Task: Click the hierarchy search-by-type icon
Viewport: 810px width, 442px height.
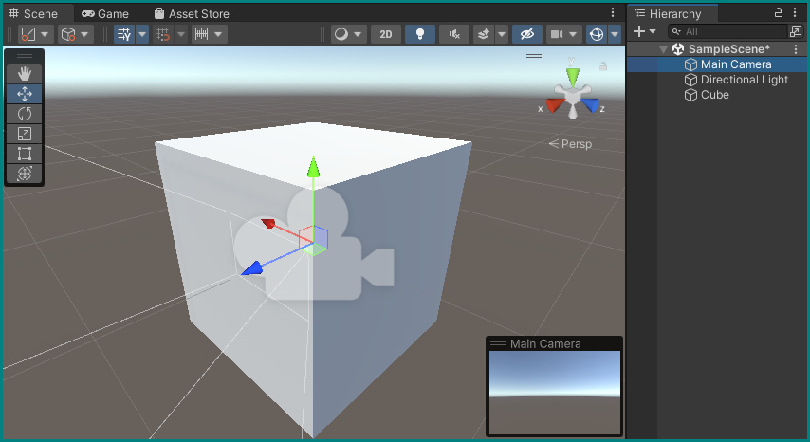Action: [x=795, y=31]
